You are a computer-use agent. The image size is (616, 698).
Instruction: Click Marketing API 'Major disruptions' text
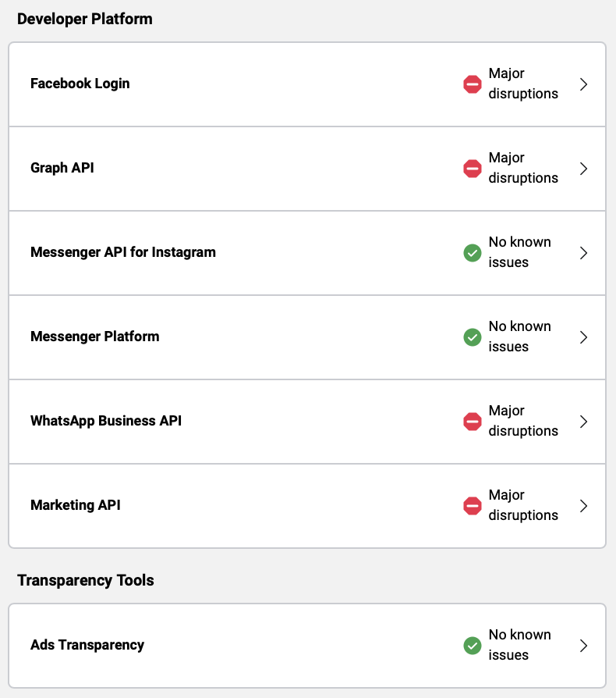(x=523, y=505)
